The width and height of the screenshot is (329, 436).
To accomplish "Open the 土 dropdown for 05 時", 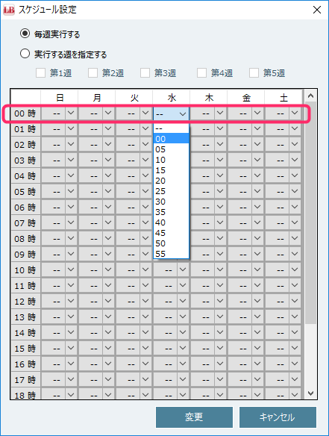I will [x=283, y=192].
